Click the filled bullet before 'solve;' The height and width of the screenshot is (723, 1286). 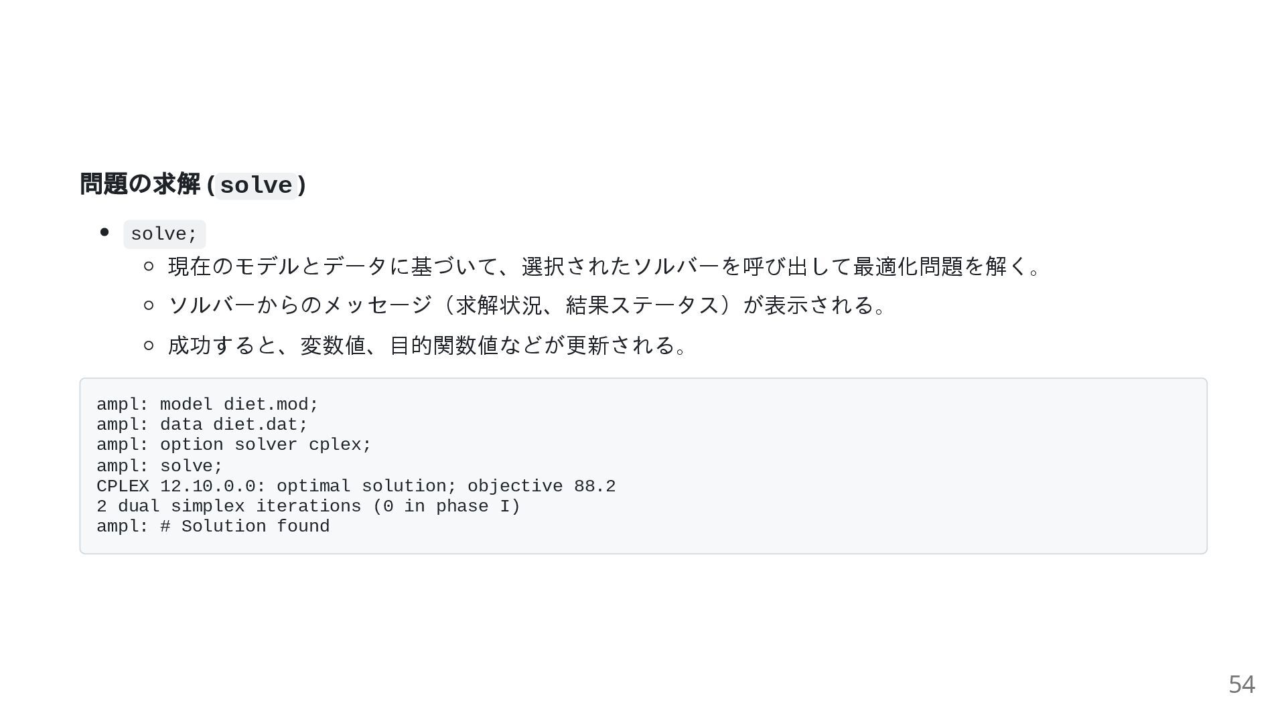pos(104,232)
